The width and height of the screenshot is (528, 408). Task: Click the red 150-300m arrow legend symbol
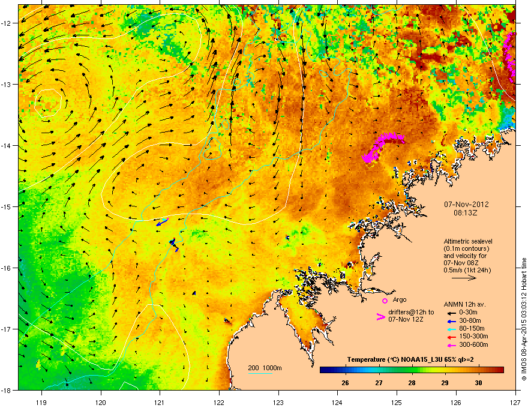[x=451, y=337]
